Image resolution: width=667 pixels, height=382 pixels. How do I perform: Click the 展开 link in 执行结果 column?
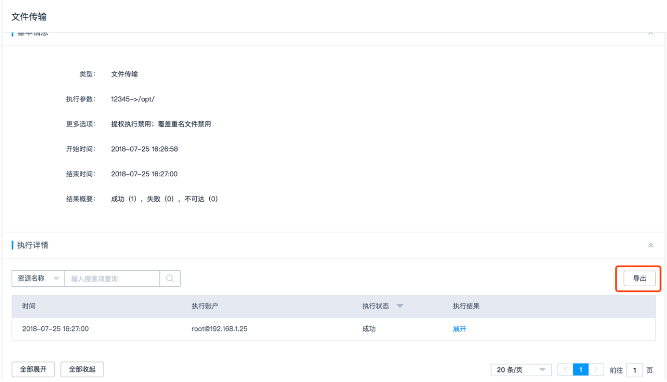[459, 329]
